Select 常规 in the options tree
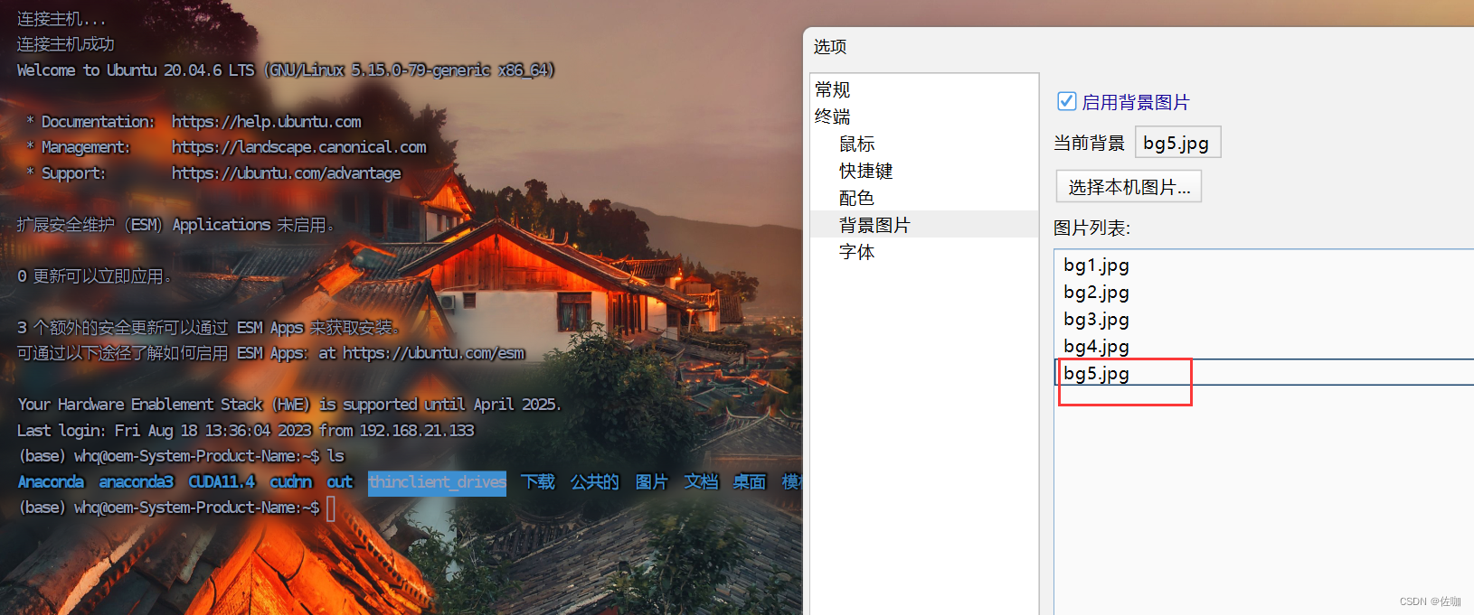The width and height of the screenshot is (1474, 615). (x=832, y=89)
